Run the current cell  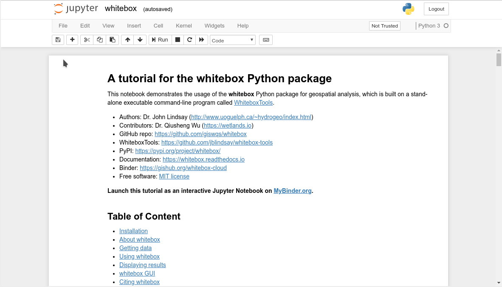160,40
